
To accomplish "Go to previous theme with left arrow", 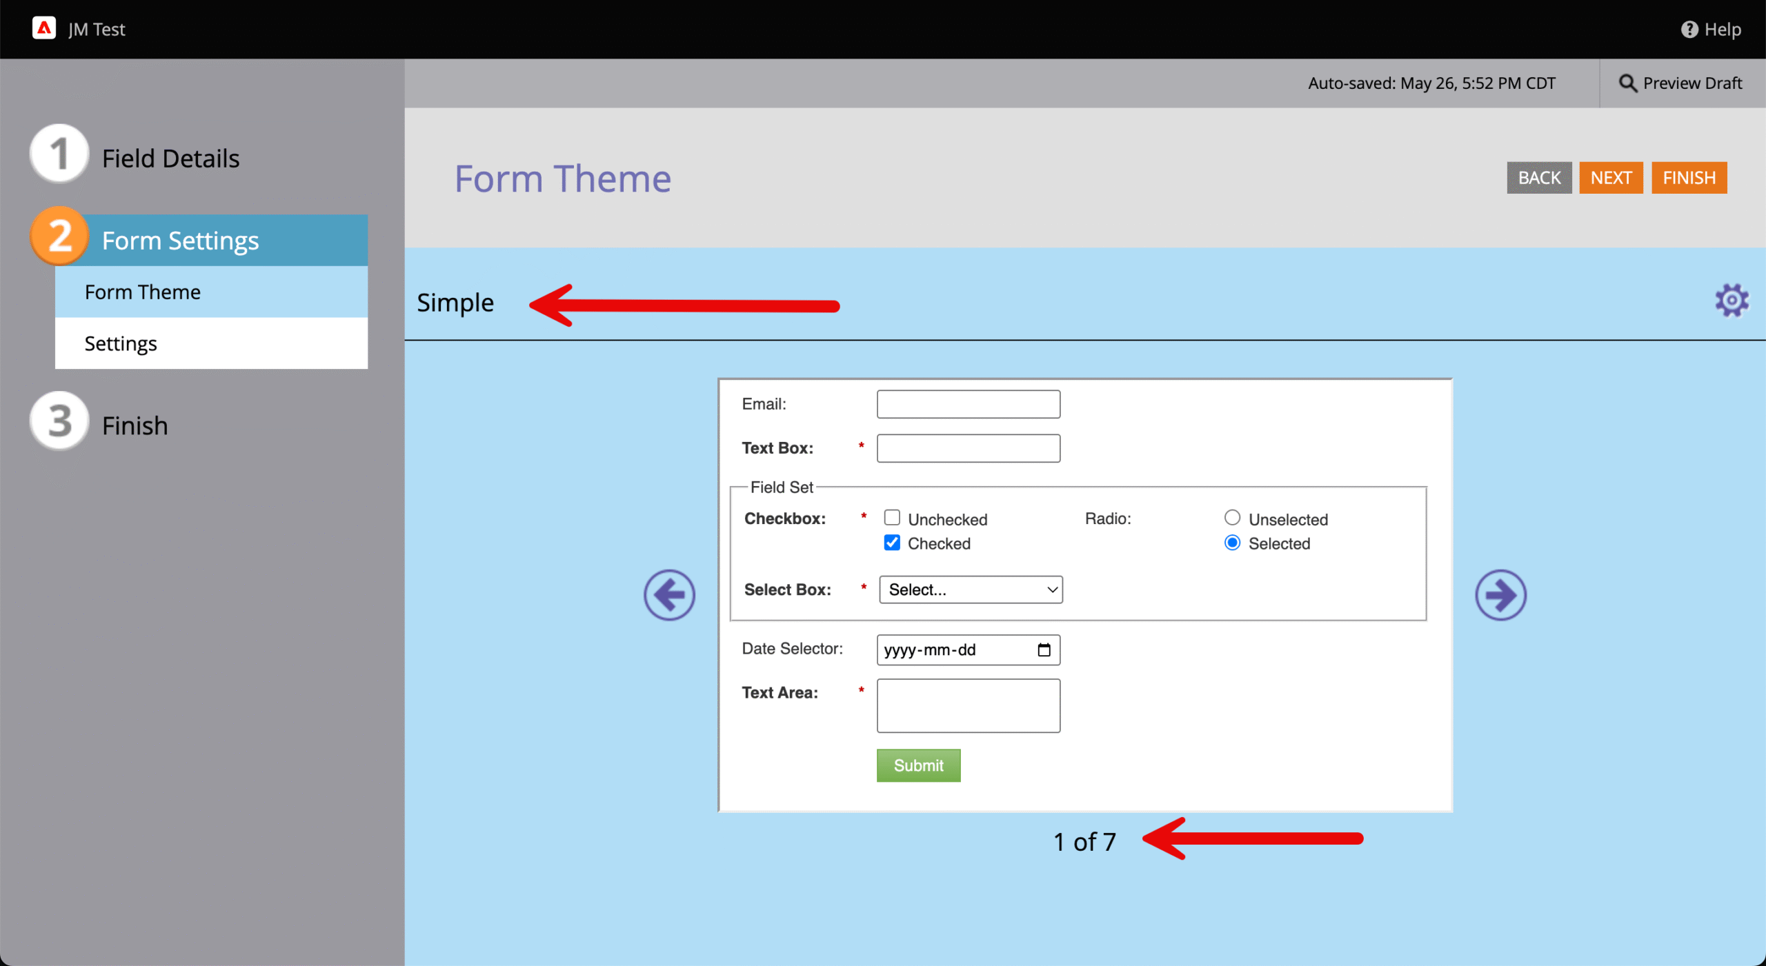I will (x=668, y=594).
